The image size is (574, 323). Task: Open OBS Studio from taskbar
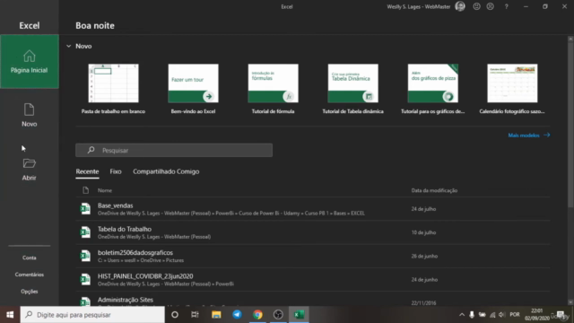point(278,315)
